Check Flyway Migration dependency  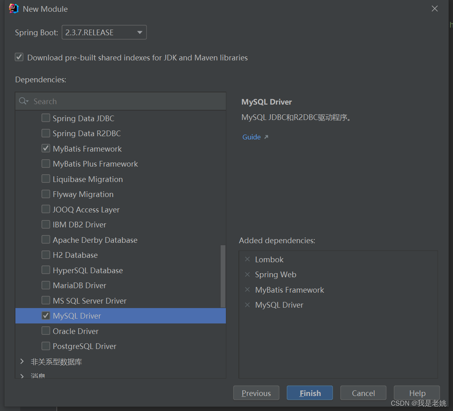click(46, 194)
